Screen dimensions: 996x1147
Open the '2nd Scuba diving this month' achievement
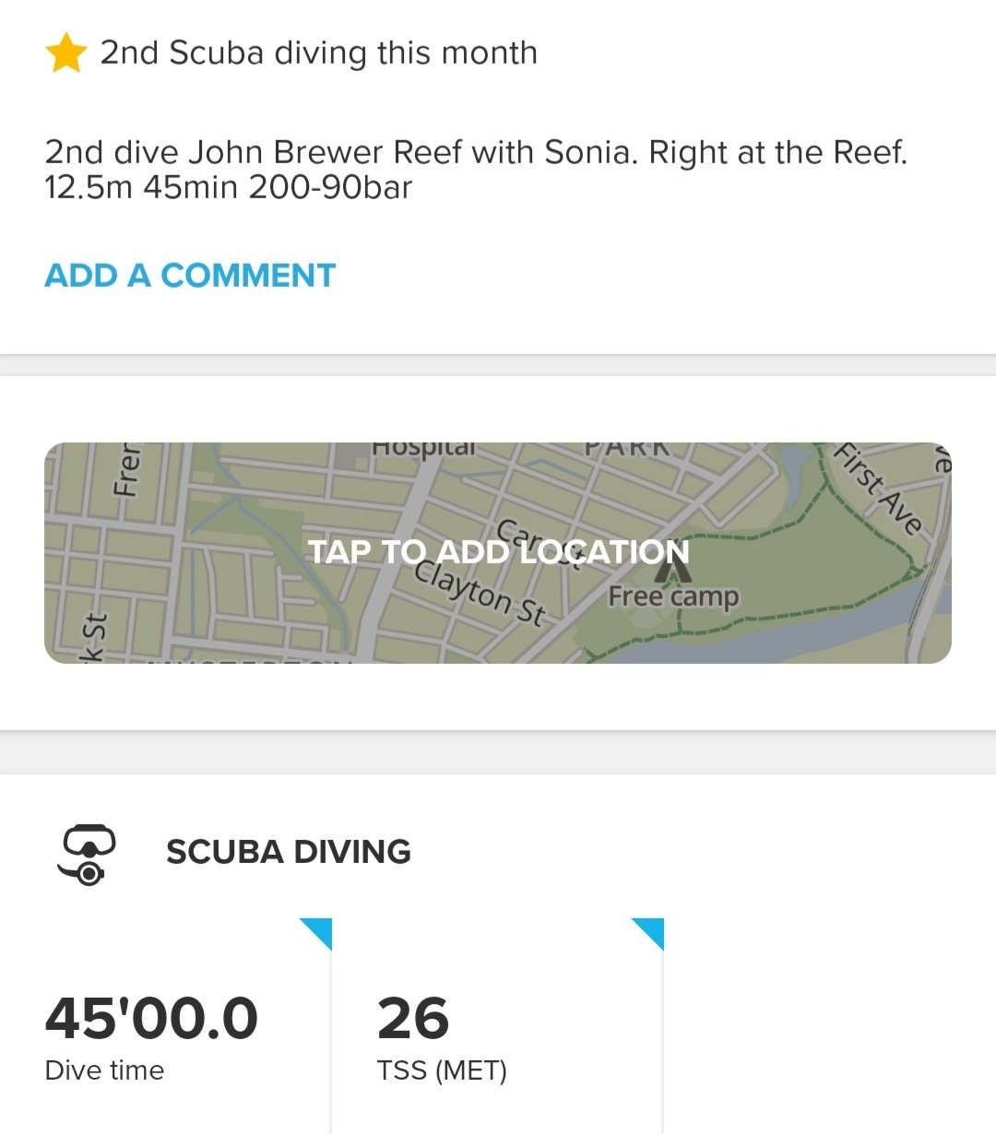318,53
